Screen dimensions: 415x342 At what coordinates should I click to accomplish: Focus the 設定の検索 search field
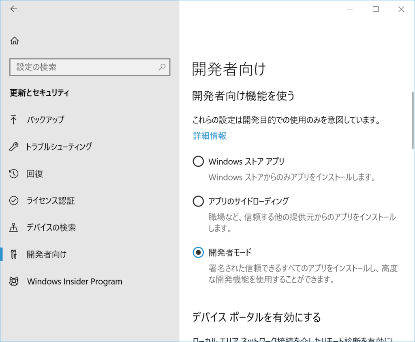click(x=90, y=67)
